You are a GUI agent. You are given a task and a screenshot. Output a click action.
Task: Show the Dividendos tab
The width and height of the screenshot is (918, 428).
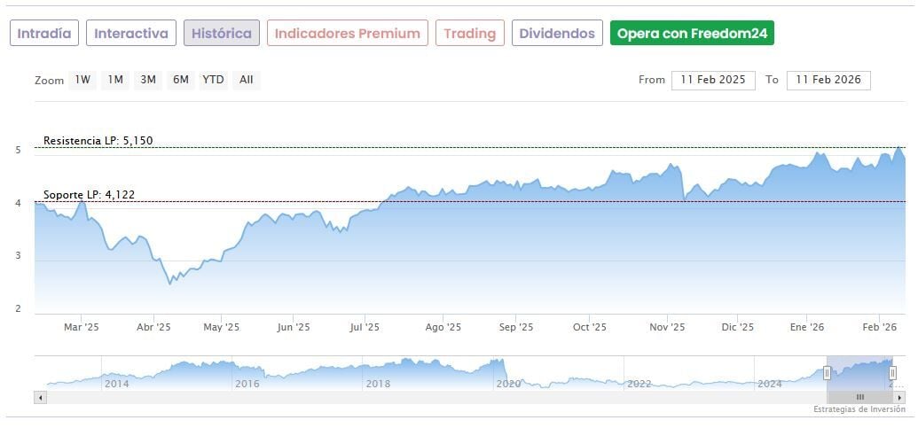point(557,34)
